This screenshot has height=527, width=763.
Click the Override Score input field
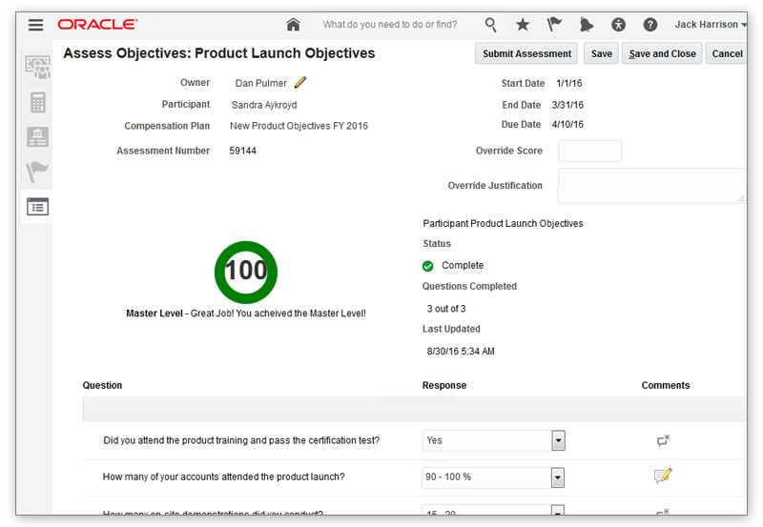tap(589, 151)
